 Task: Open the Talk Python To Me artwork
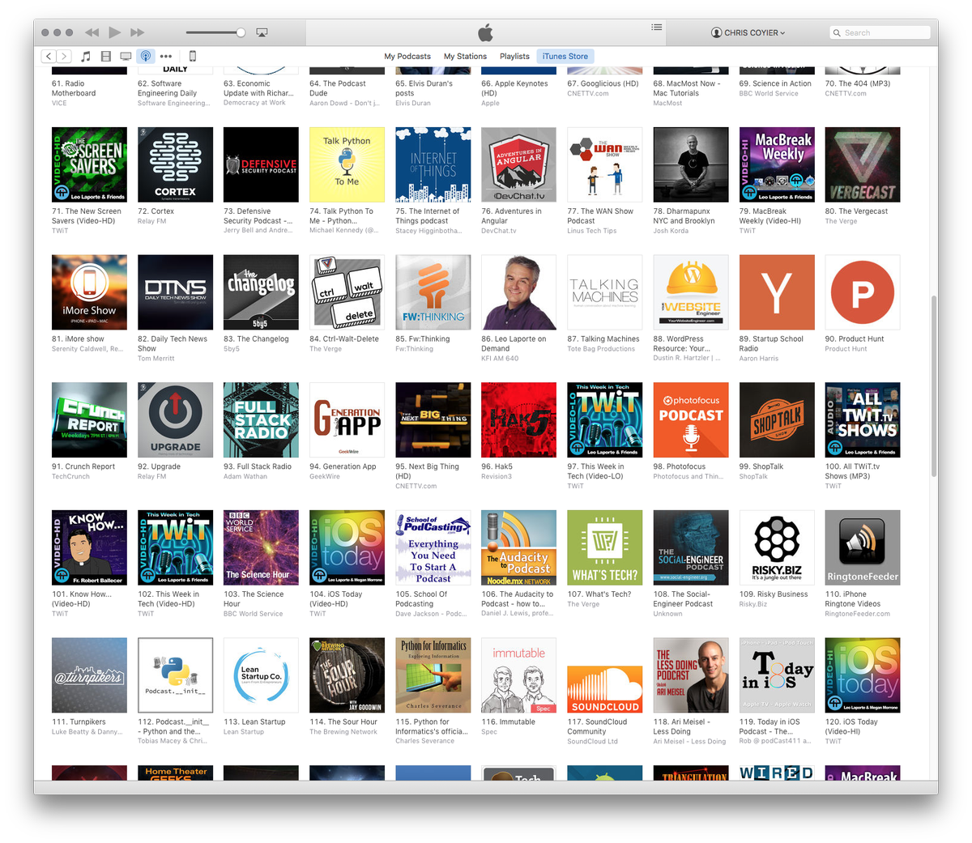(347, 164)
